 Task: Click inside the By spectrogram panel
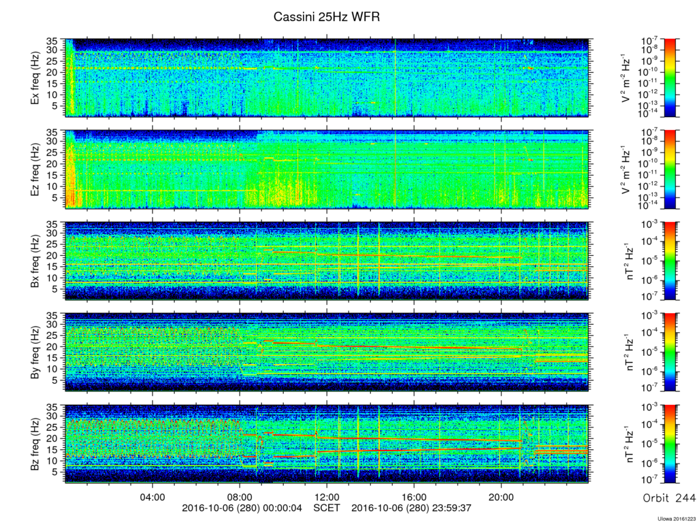327,353
